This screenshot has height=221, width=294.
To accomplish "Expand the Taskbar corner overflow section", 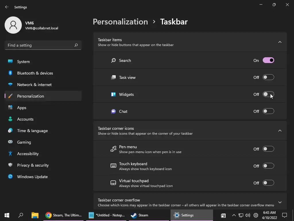I will [x=280, y=202].
